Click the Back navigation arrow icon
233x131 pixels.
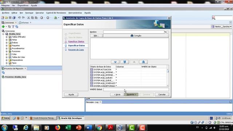click(42, 18)
